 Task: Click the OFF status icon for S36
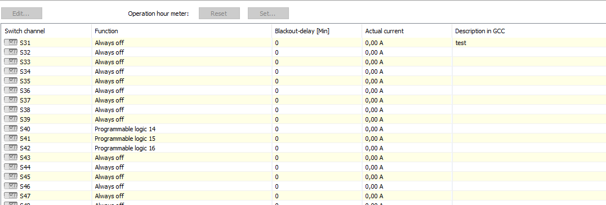pos(11,91)
